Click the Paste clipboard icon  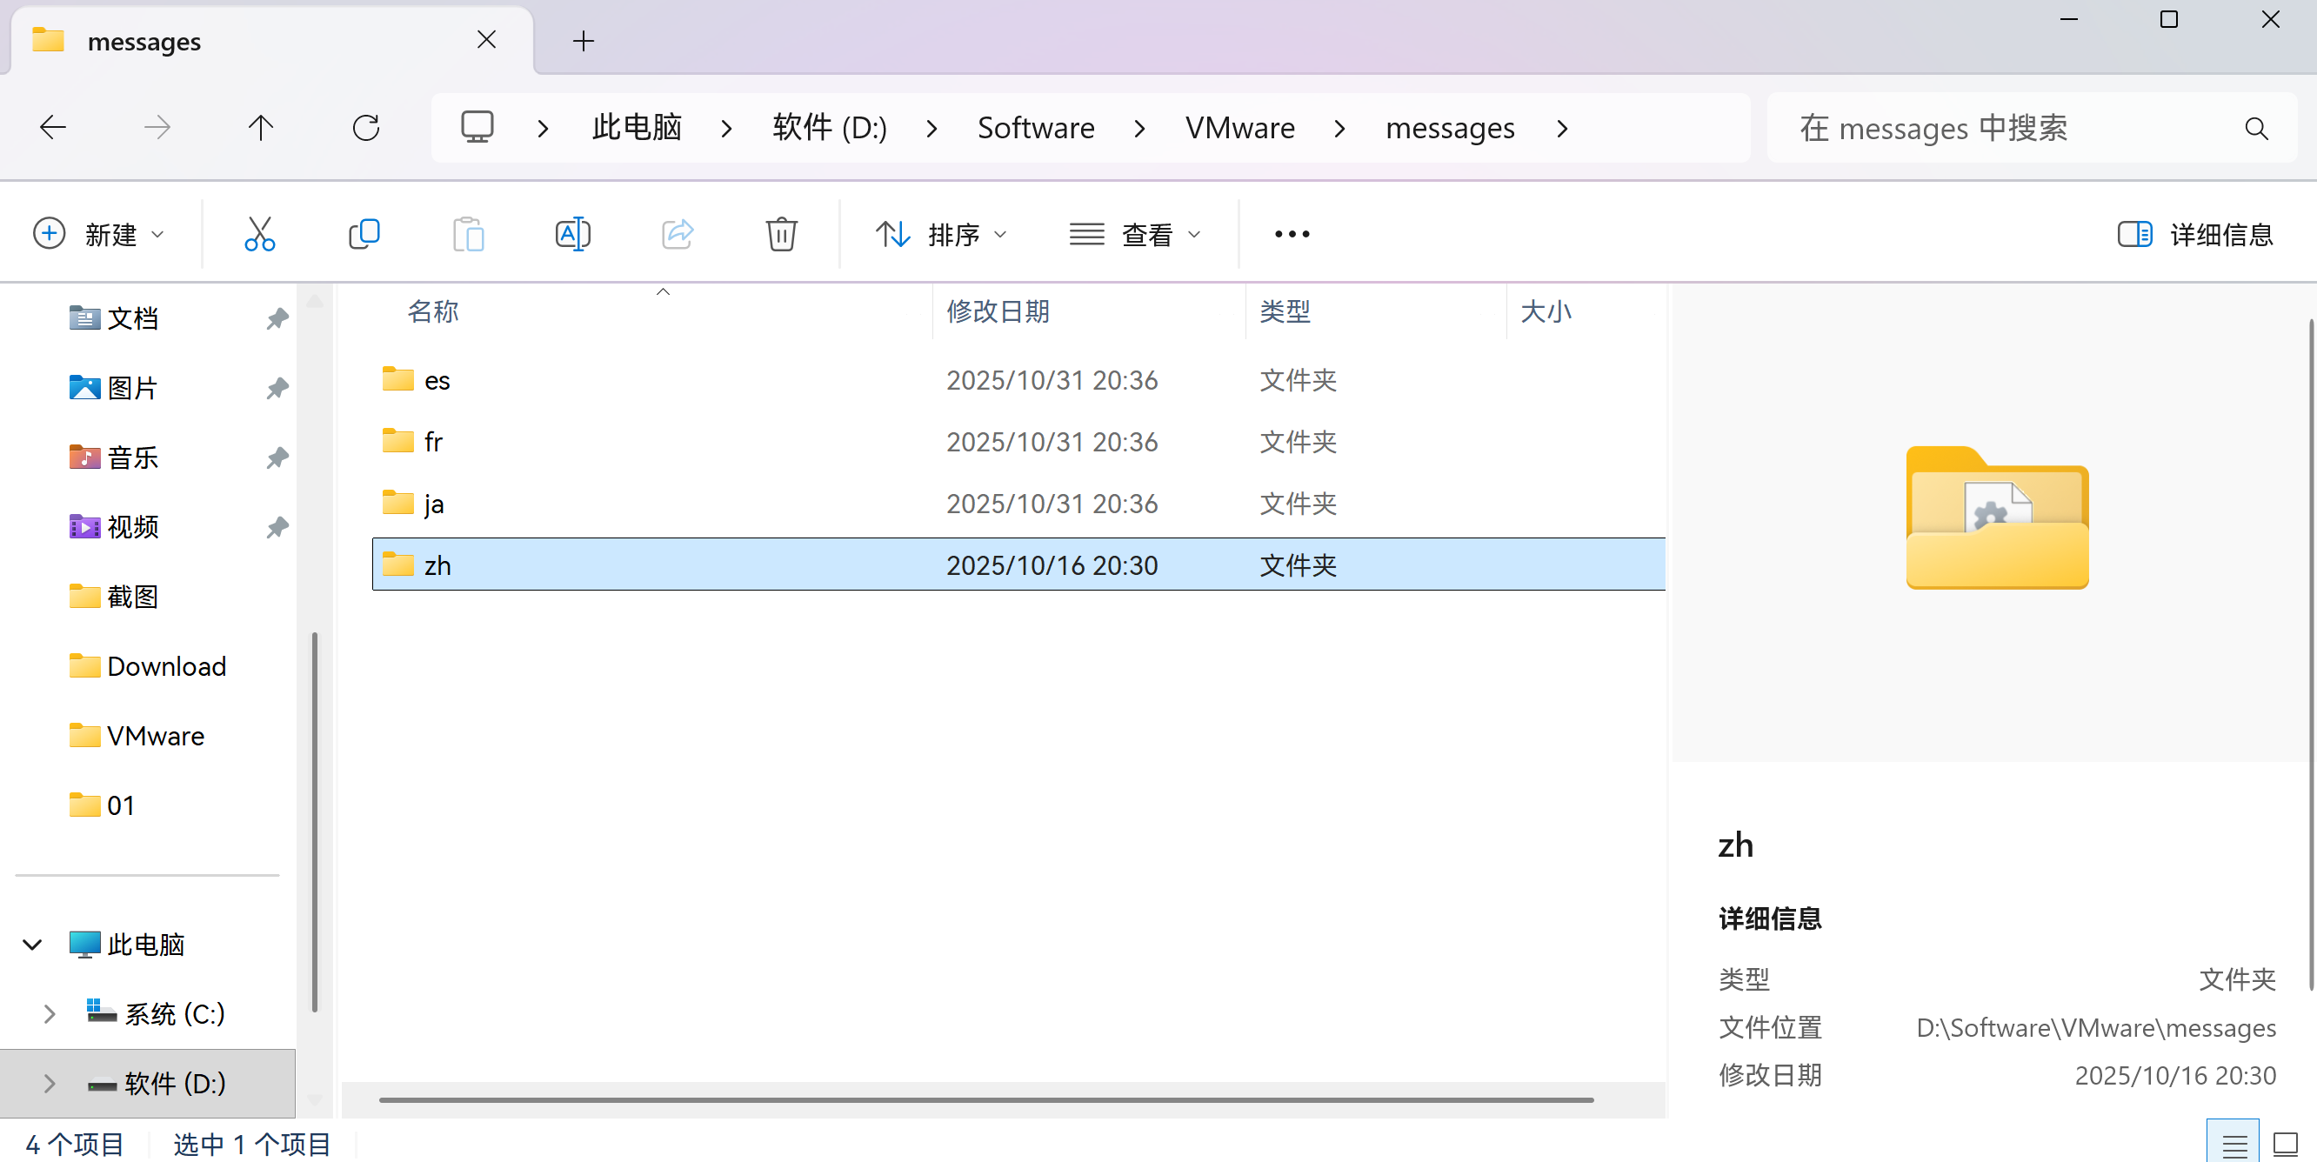(468, 234)
